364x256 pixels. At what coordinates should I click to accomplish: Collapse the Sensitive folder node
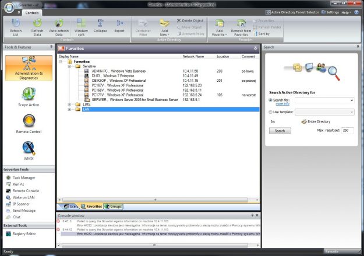click(x=69, y=66)
